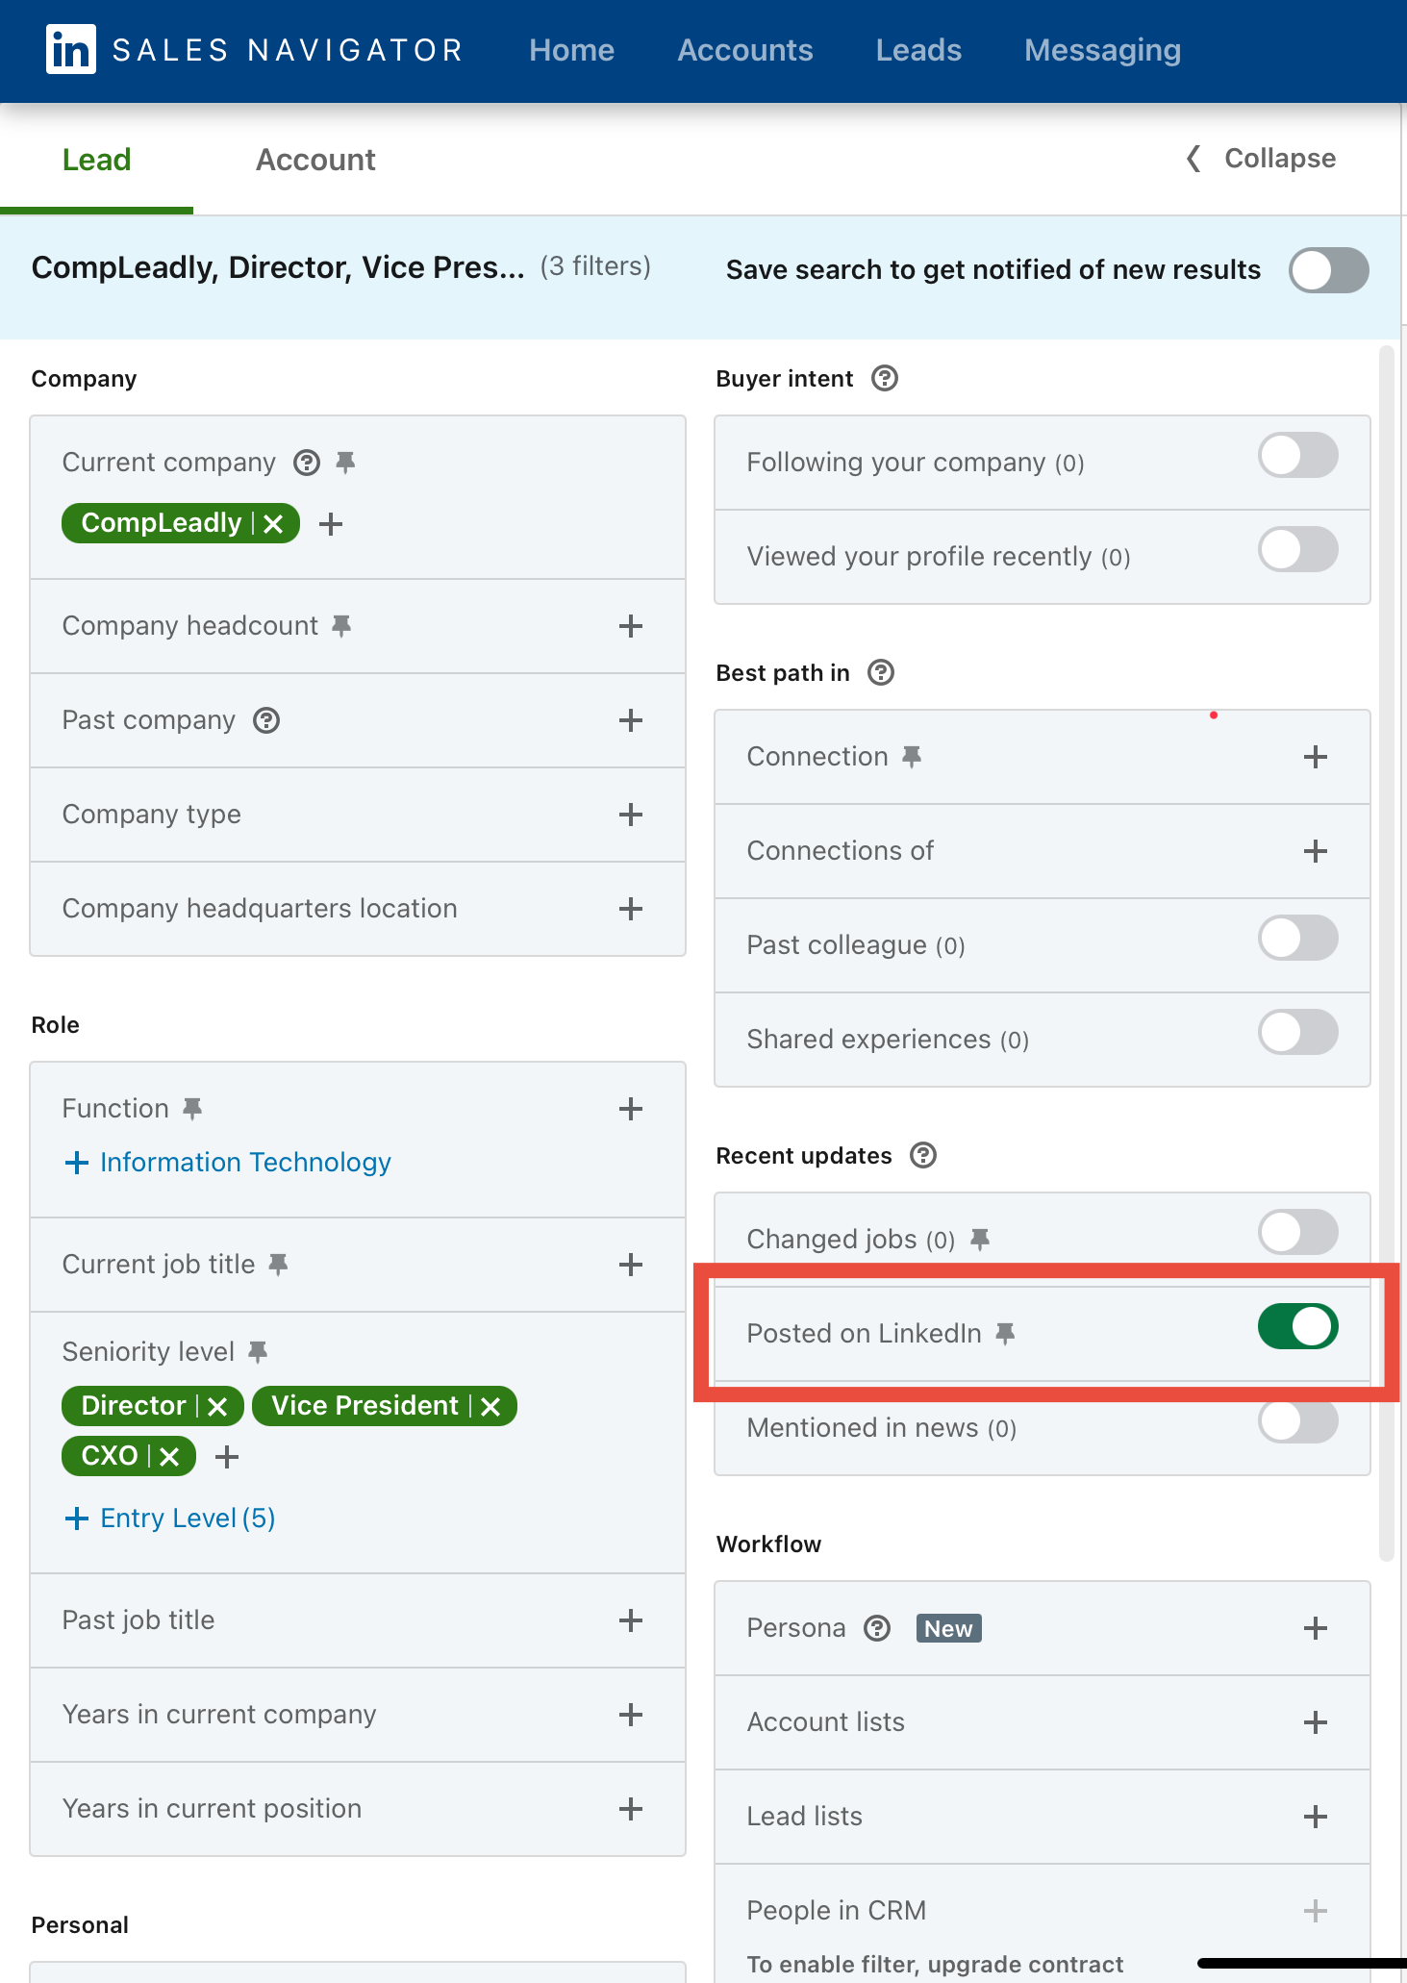Image resolution: width=1407 pixels, height=1983 pixels.
Task: Enable the save search notification toggle
Action: pyautogui.click(x=1328, y=270)
